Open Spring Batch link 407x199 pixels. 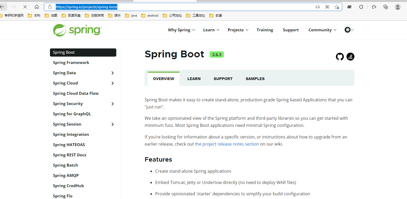coord(65,165)
